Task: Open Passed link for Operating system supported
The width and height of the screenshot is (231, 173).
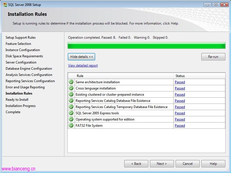Action: coord(180,119)
